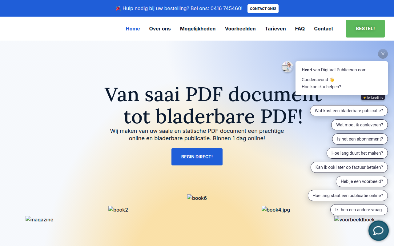Click the broken magazine image
This screenshot has width=394, height=246.
39,220
